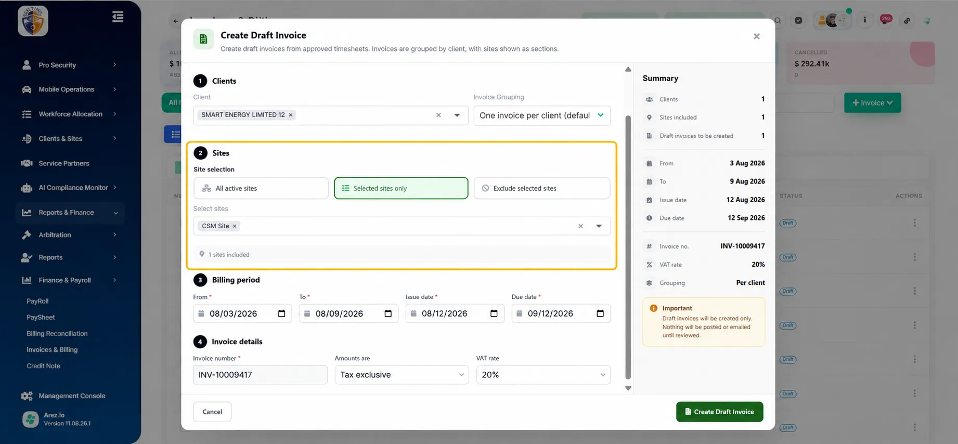Open Invoice Grouping dropdown
This screenshot has height=444, width=958.
(x=542, y=115)
